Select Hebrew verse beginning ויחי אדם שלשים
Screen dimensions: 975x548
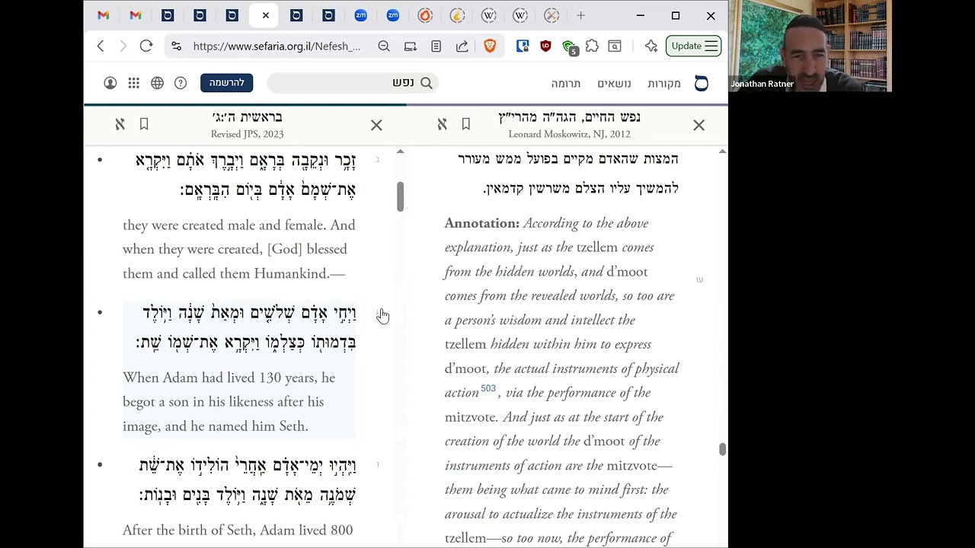pos(247,327)
